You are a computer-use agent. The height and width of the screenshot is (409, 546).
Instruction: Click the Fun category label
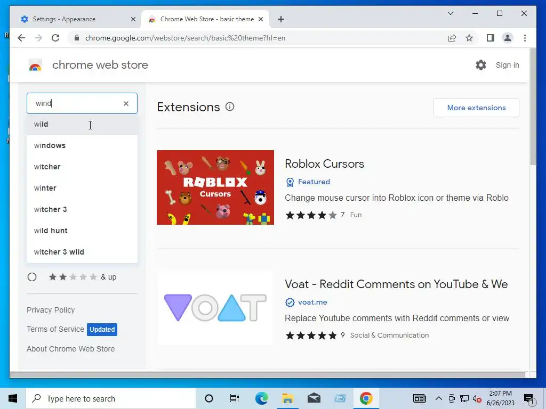pyautogui.click(x=356, y=215)
